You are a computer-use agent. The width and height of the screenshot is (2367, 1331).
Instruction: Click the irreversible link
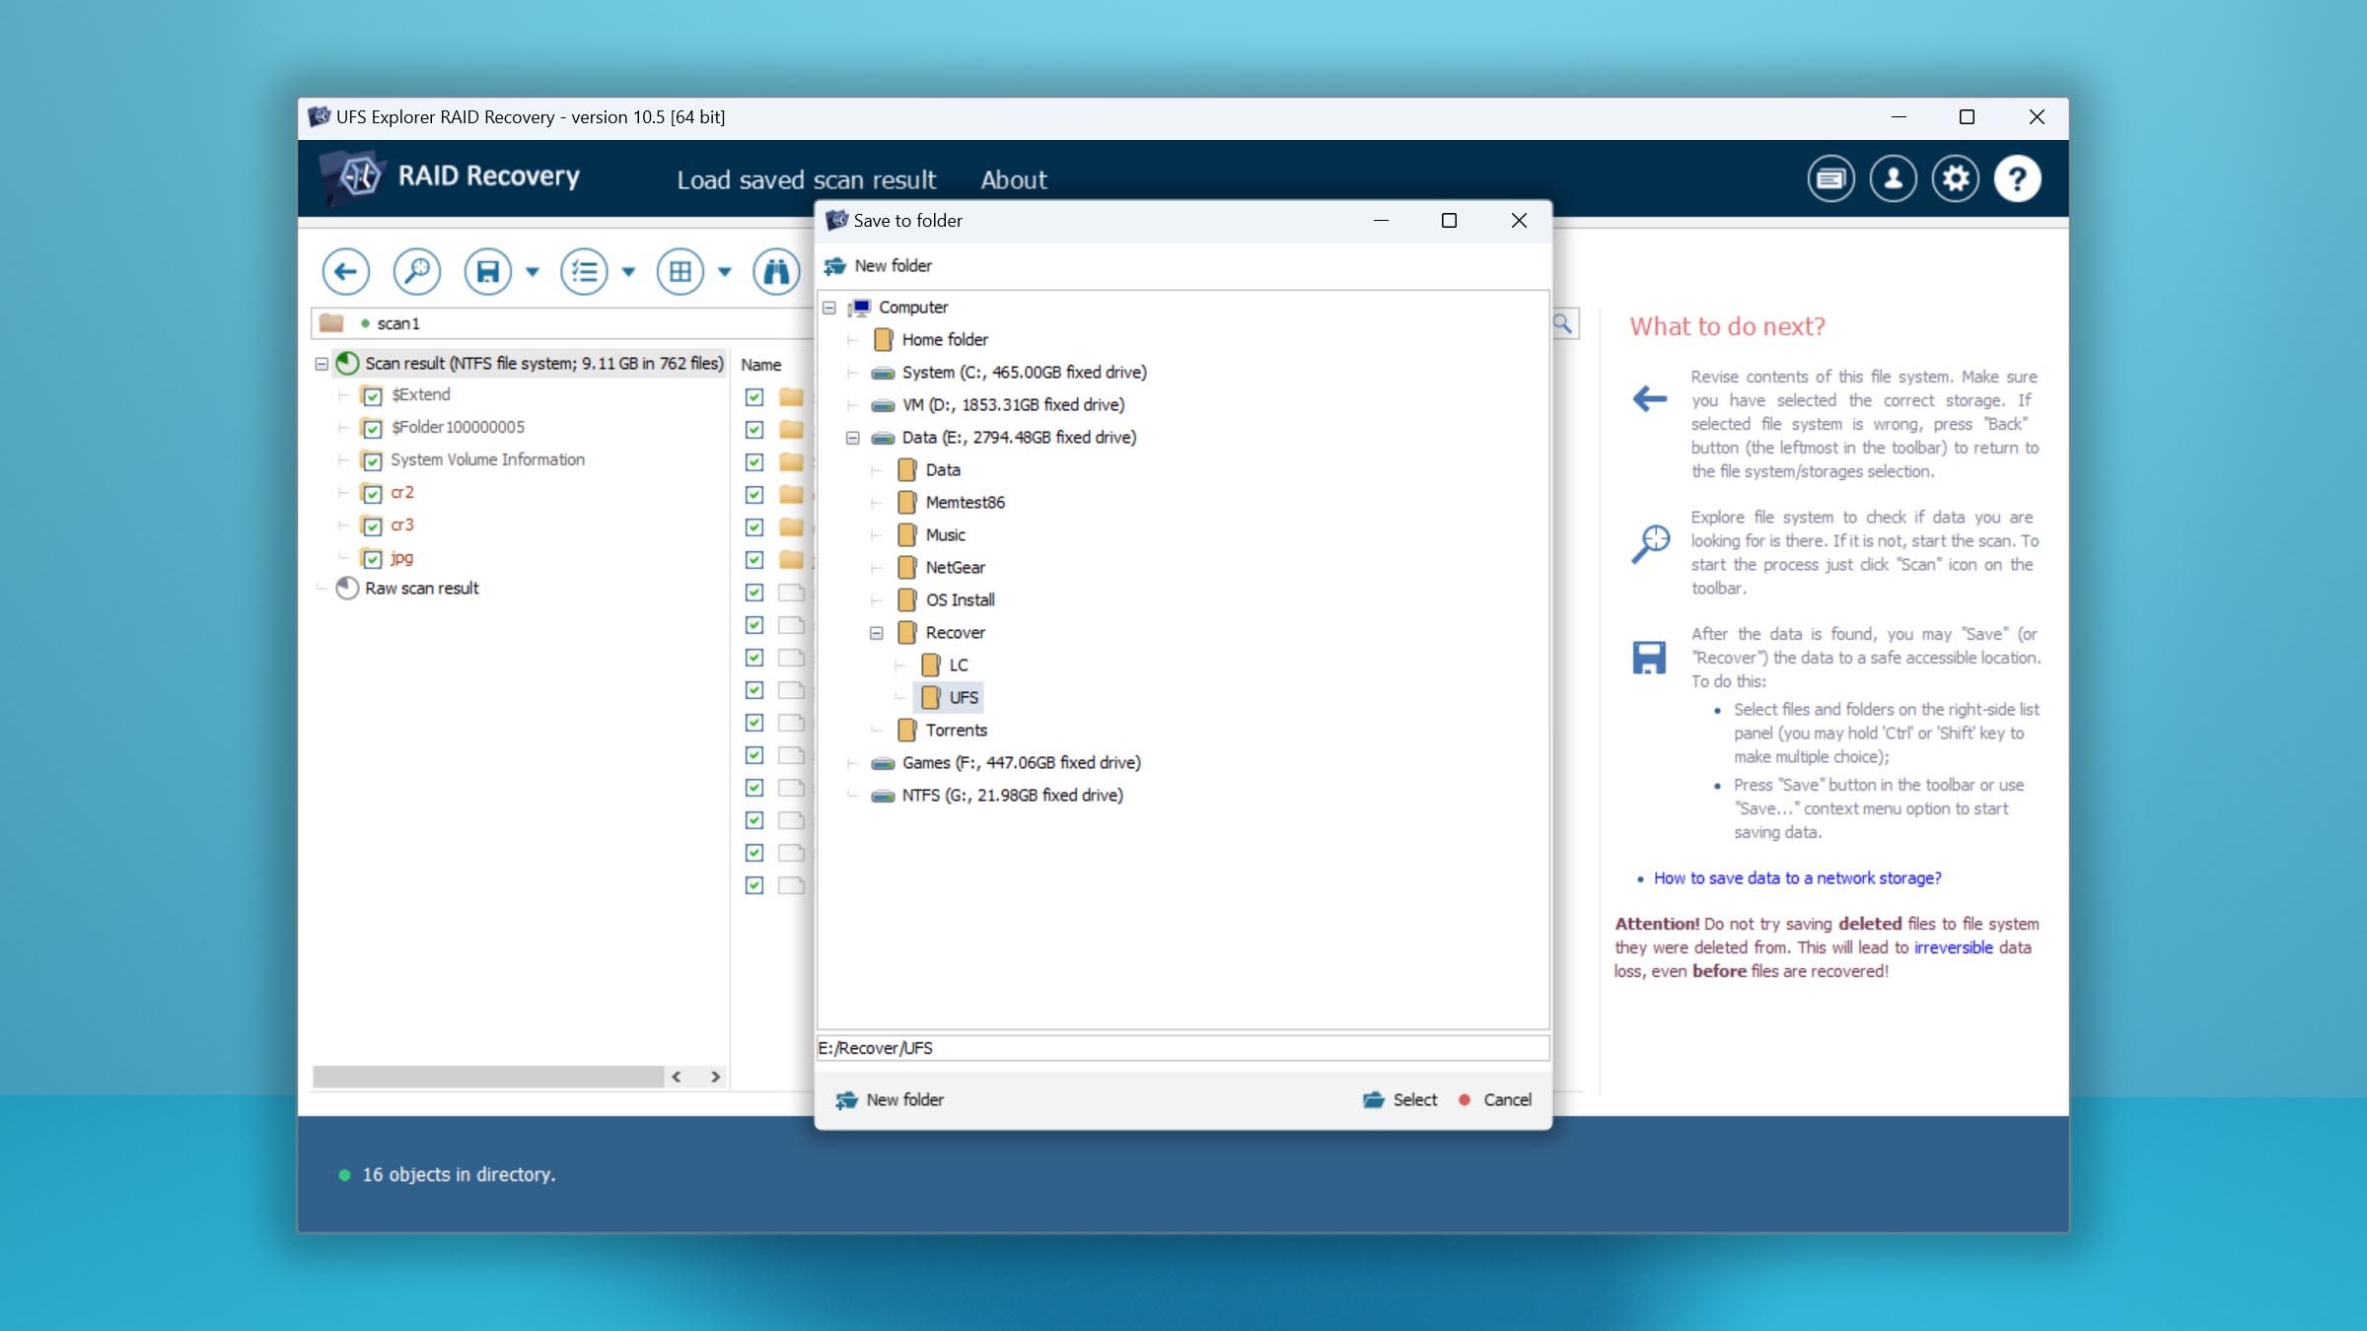(1953, 948)
